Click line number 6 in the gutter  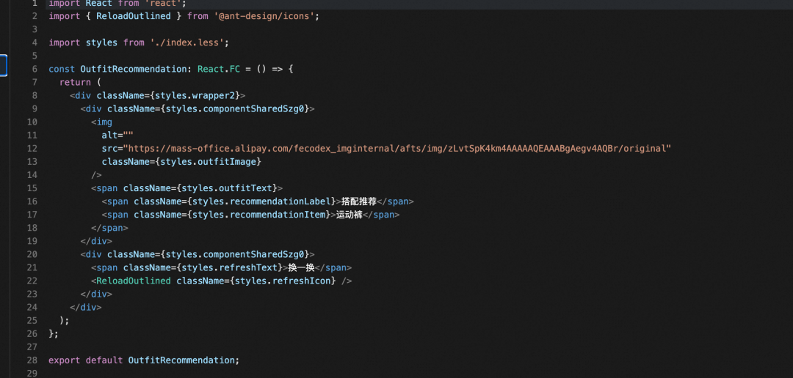click(x=34, y=69)
